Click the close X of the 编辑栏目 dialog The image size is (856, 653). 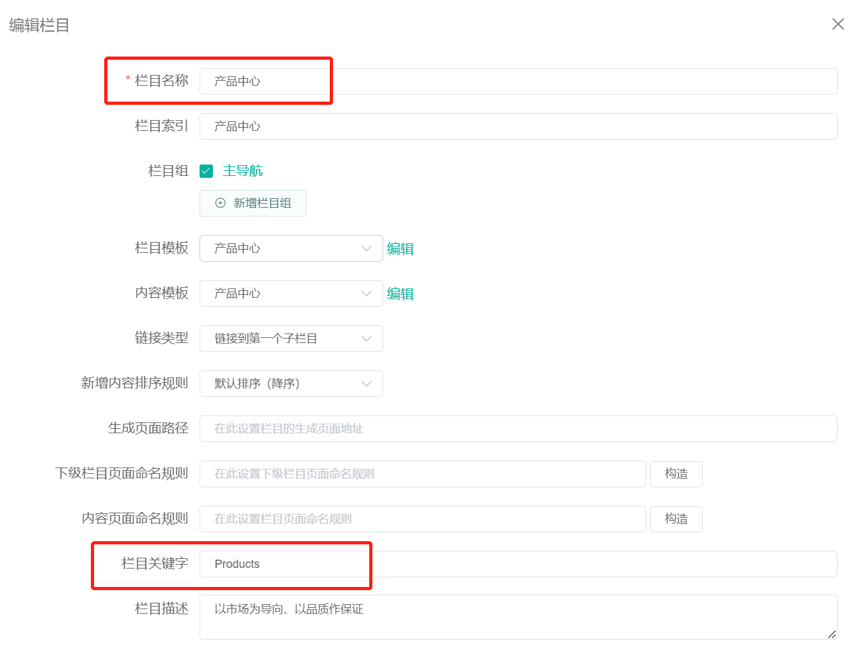coord(838,24)
